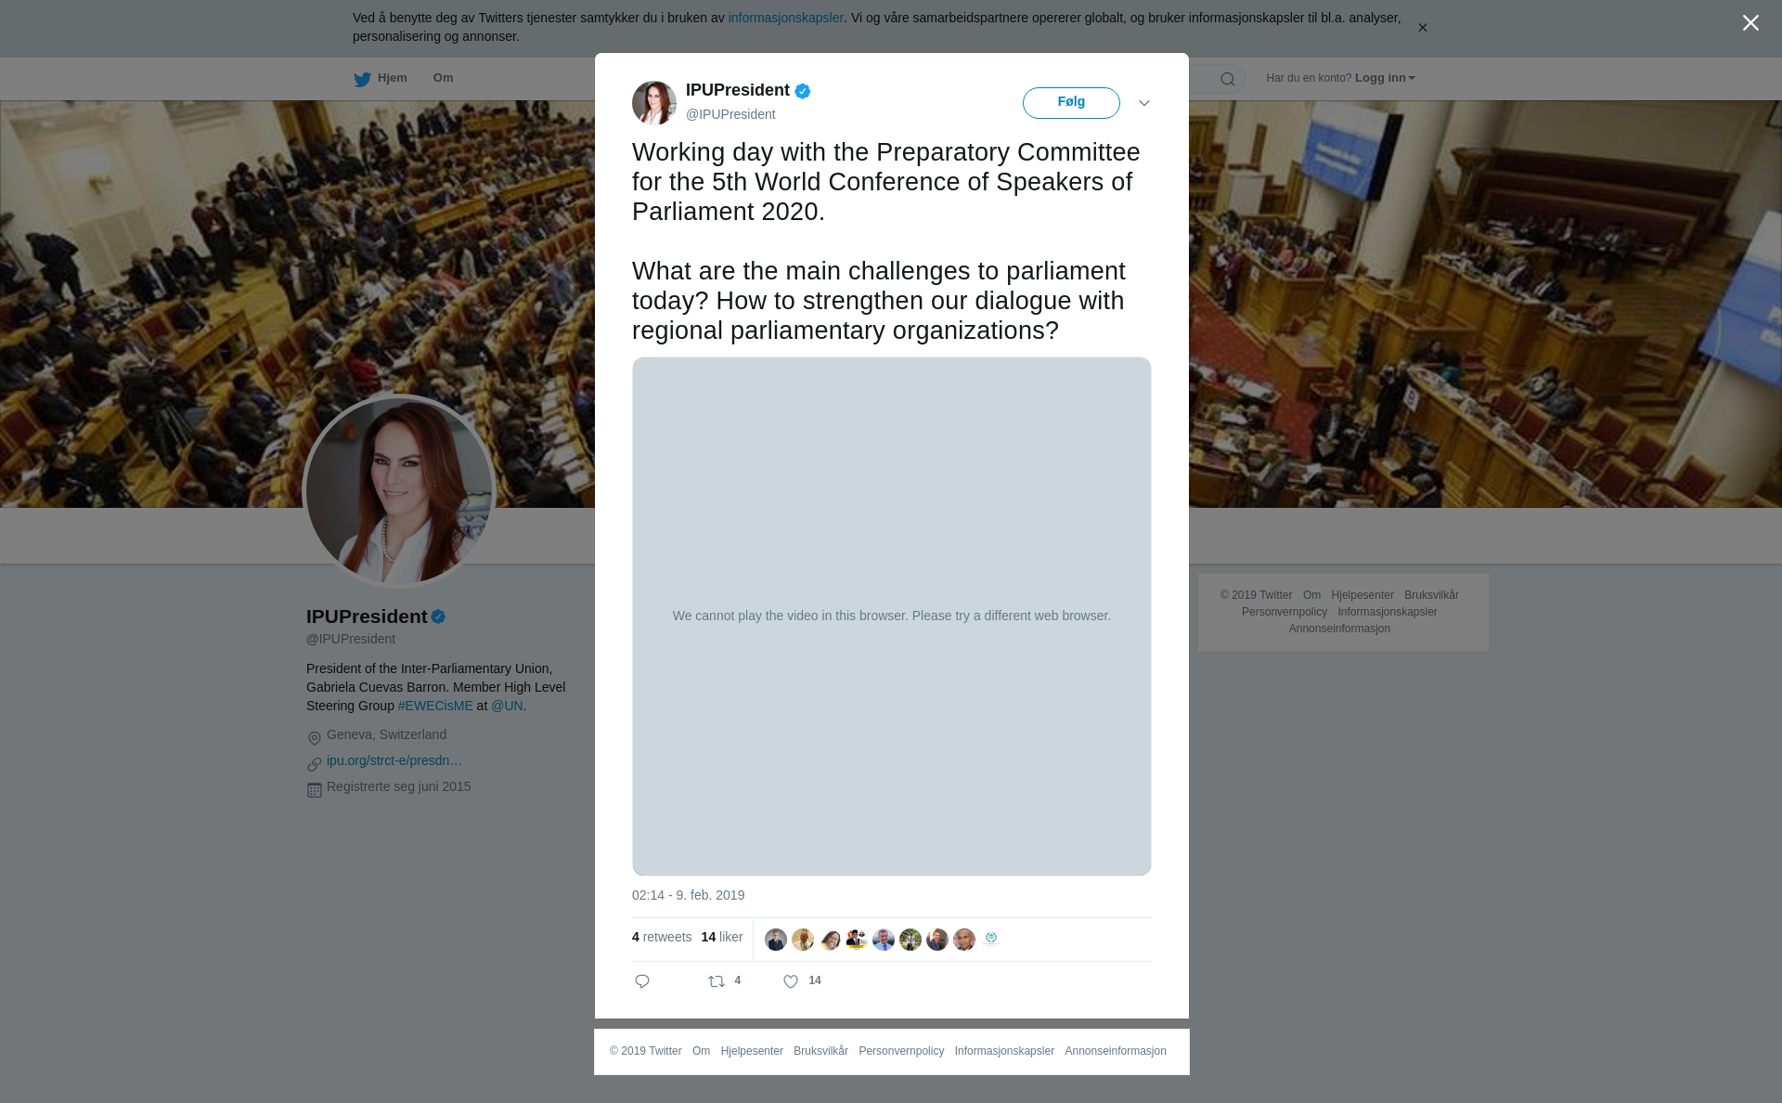The width and height of the screenshot is (1782, 1103).
Task: Open the IPUPresident avatar in tweet header
Action: pyautogui.click(x=654, y=103)
